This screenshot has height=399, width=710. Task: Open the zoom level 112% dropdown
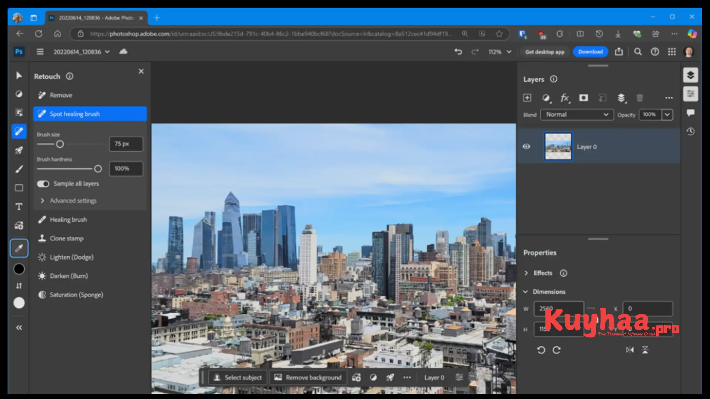500,52
